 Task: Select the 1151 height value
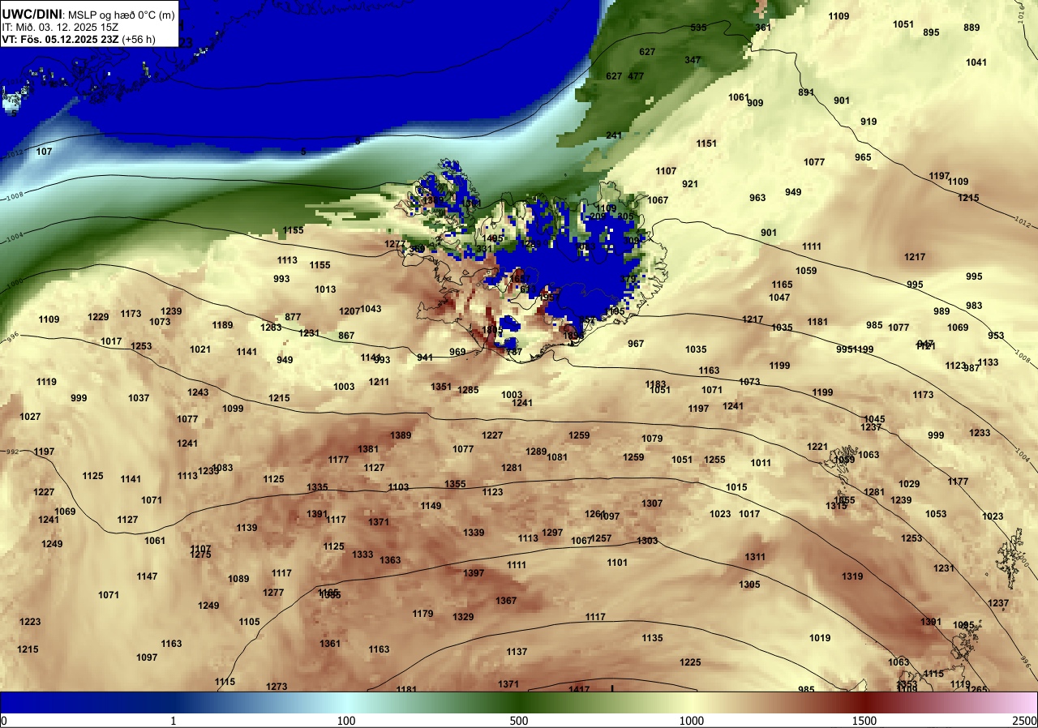tap(706, 143)
